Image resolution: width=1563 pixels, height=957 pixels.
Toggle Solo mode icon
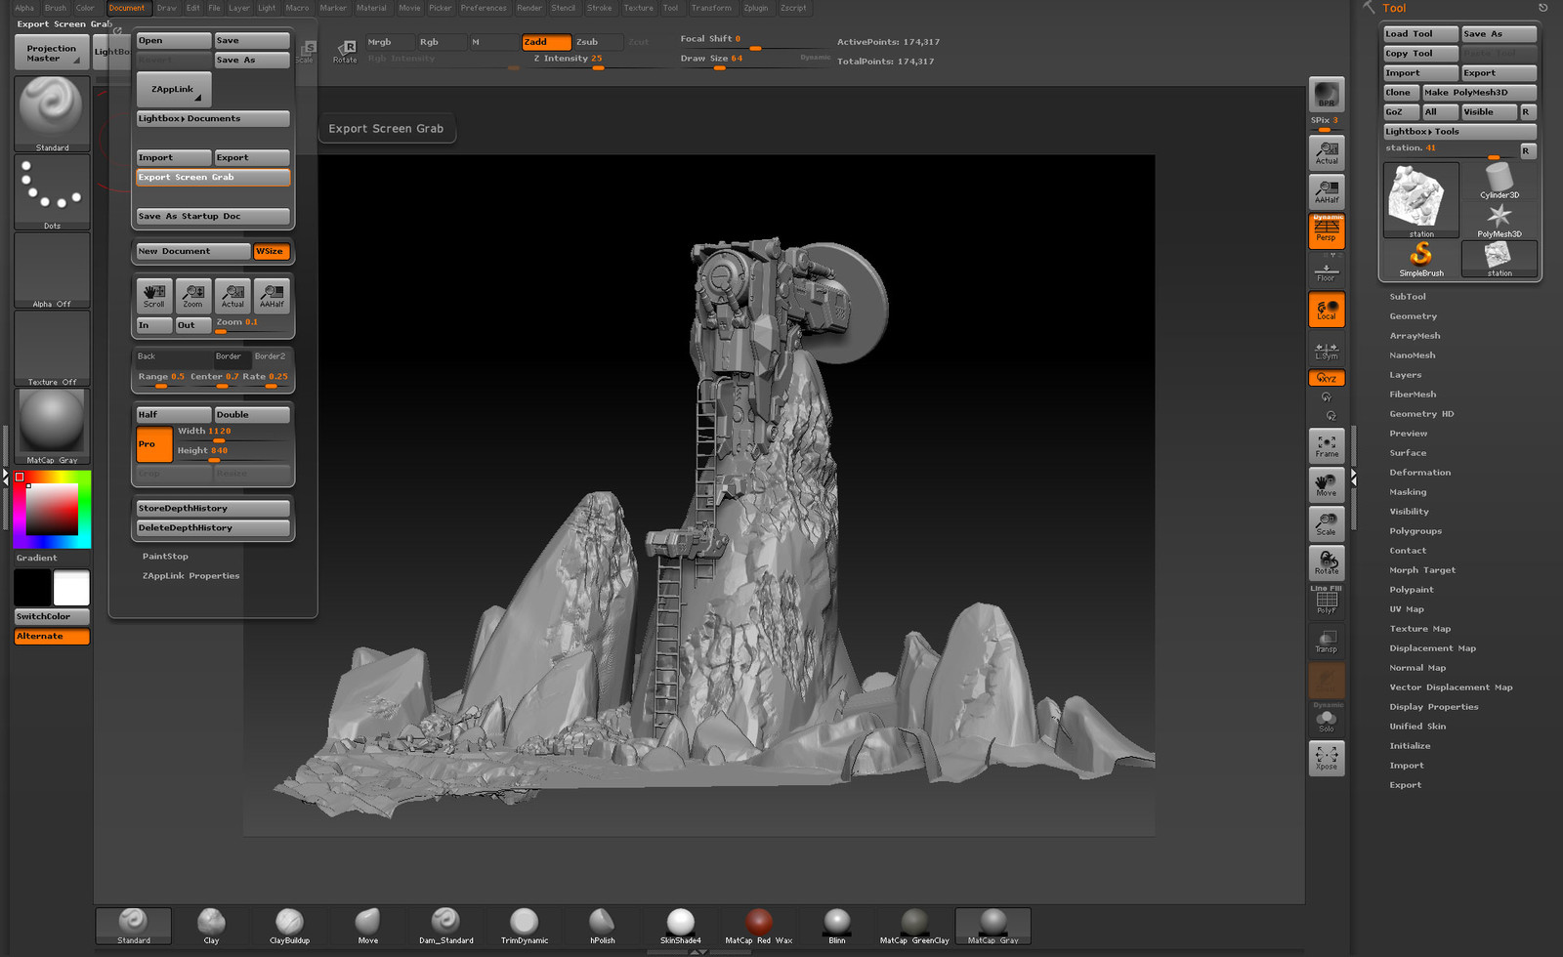1327,719
